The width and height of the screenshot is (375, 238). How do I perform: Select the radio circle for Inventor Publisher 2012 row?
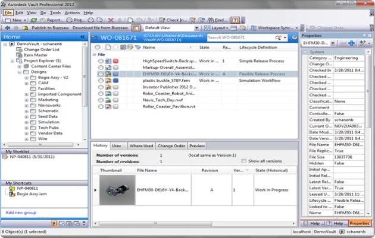click(x=101, y=87)
